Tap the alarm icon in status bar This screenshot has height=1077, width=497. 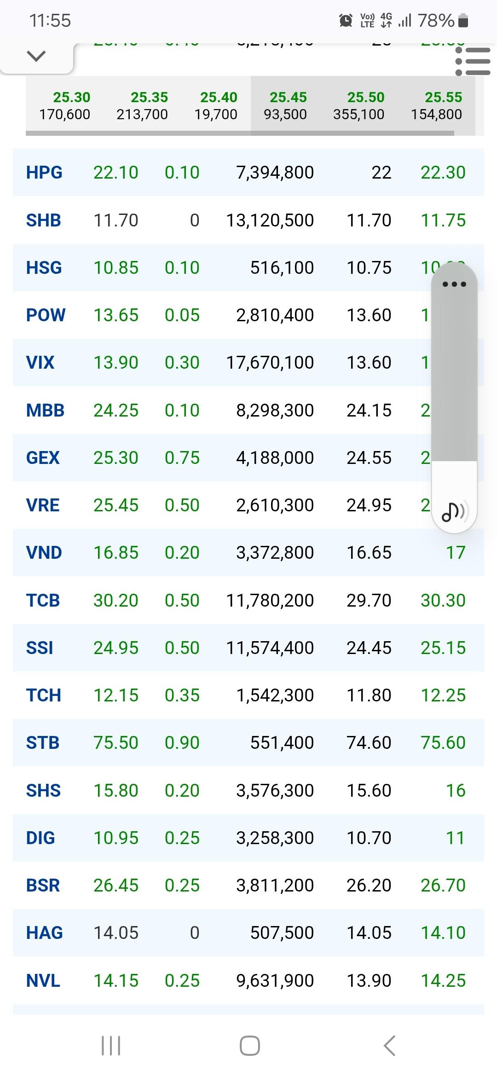pos(346,20)
